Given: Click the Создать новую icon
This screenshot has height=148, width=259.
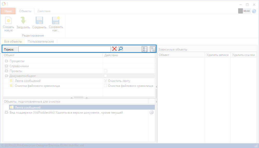Looking at the screenshot, I should (8, 20).
